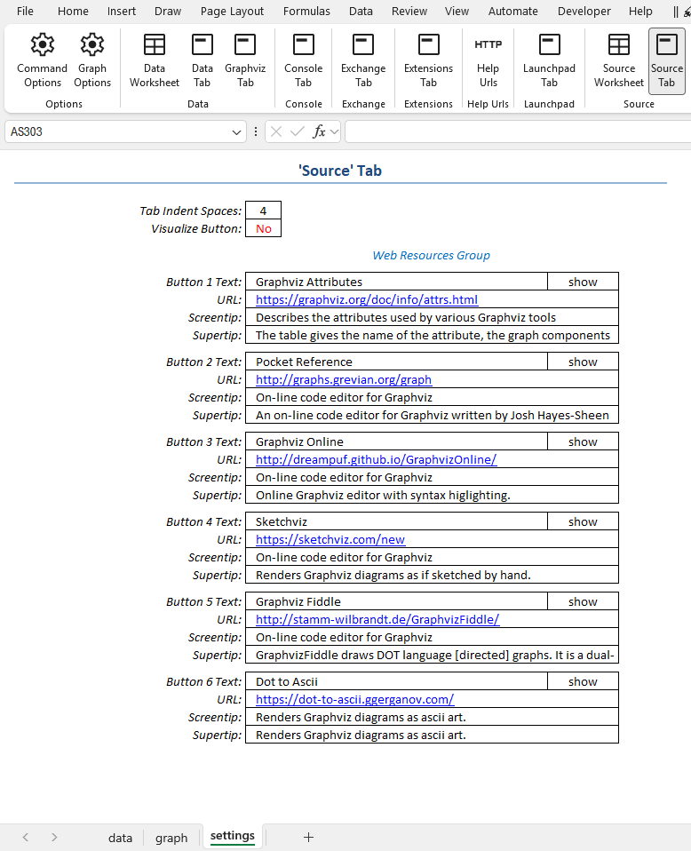691x851 pixels.
Task: Select the Tab Indent Spaces value 4
Action: pos(263,211)
